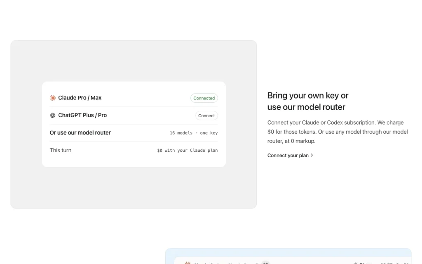Open the Connect your plan link

[290, 156]
